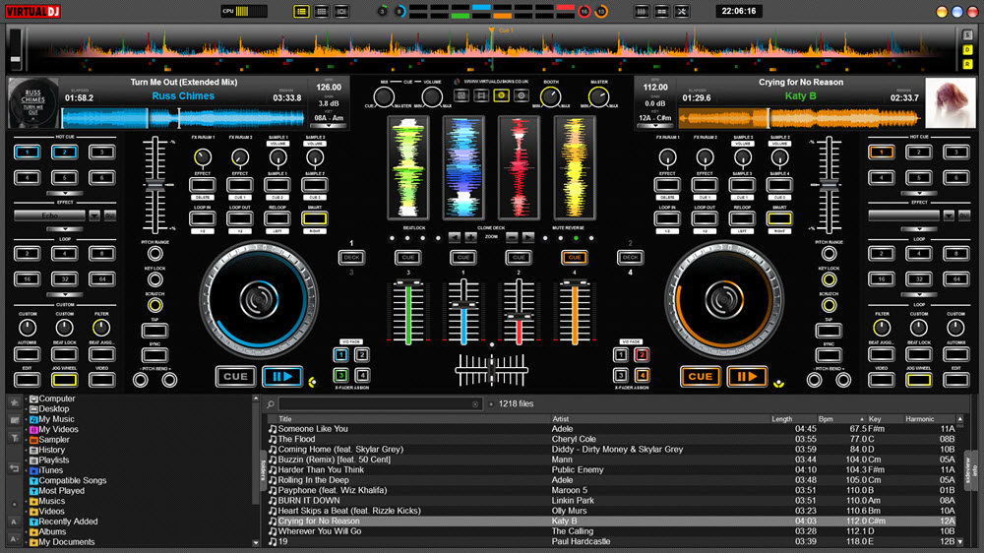Click the left deck Sync button

155,354
